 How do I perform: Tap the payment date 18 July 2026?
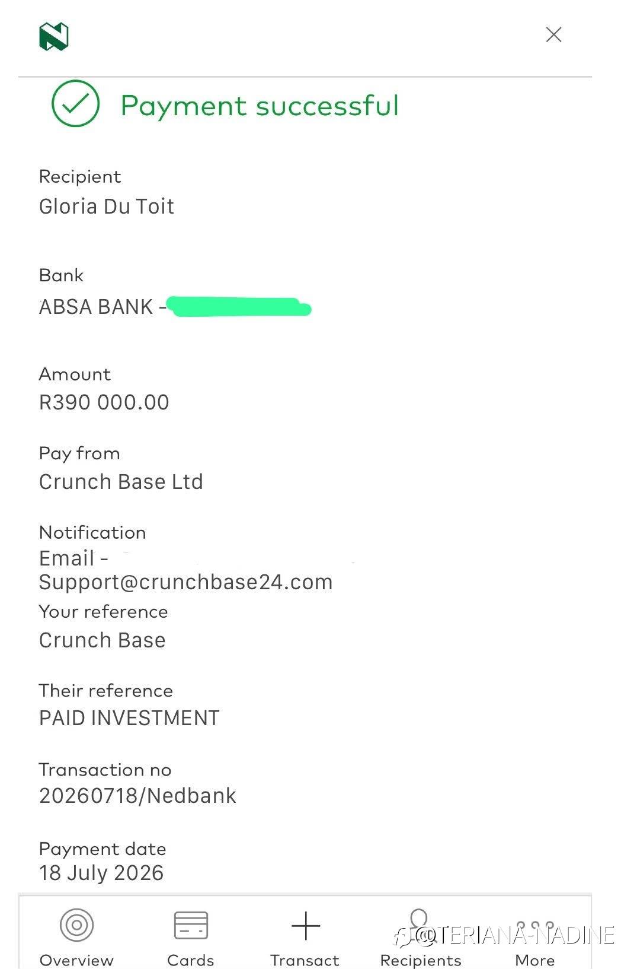pyautogui.click(x=101, y=872)
